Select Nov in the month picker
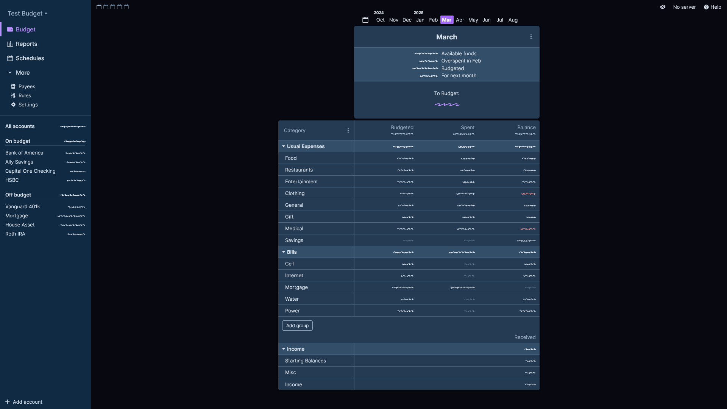This screenshot has height=409, width=727. click(393, 20)
